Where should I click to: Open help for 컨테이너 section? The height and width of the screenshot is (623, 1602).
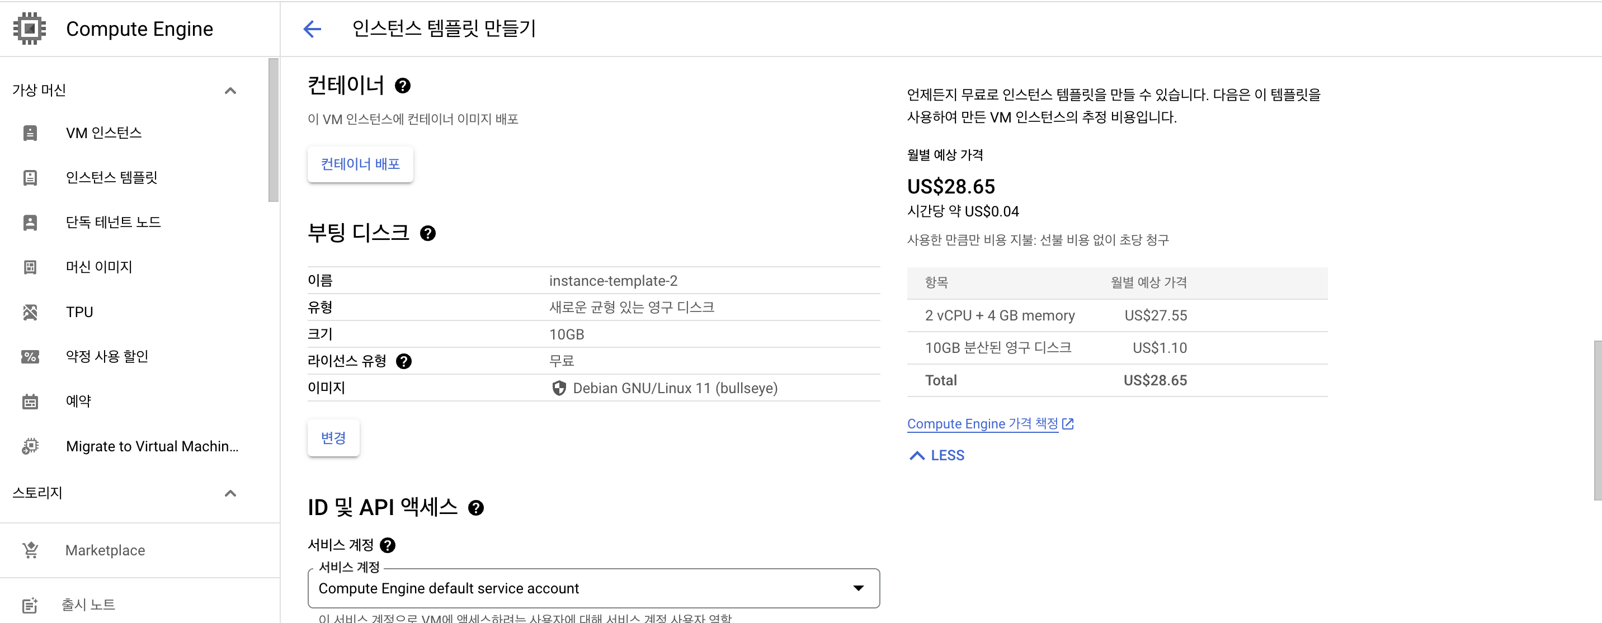point(402,86)
